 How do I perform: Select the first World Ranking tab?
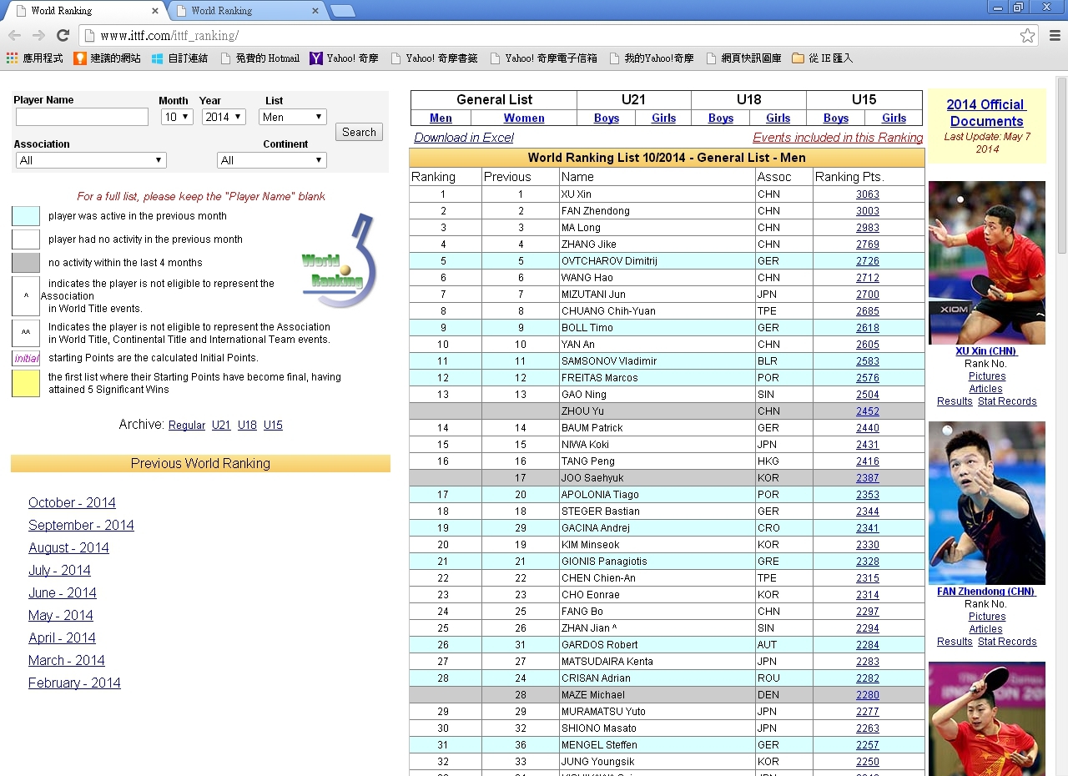(x=88, y=11)
